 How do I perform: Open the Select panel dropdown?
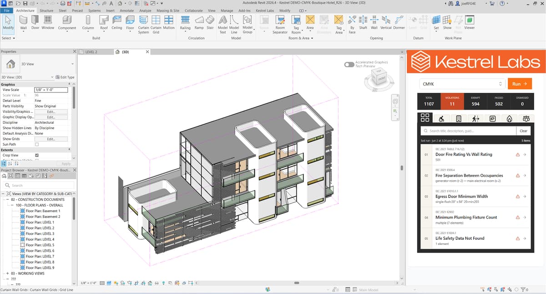tap(8, 38)
